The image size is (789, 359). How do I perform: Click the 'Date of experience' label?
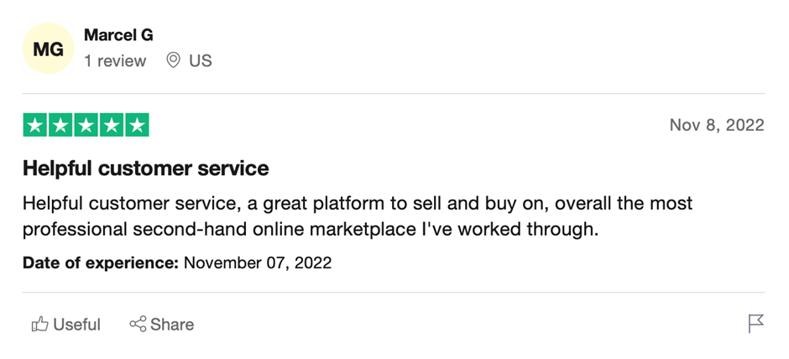[x=101, y=263]
